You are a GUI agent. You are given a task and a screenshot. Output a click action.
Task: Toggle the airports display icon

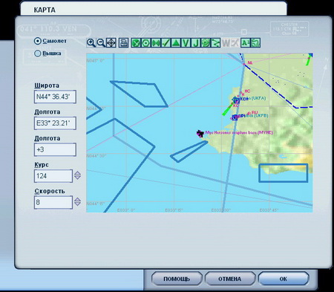click(136, 43)
